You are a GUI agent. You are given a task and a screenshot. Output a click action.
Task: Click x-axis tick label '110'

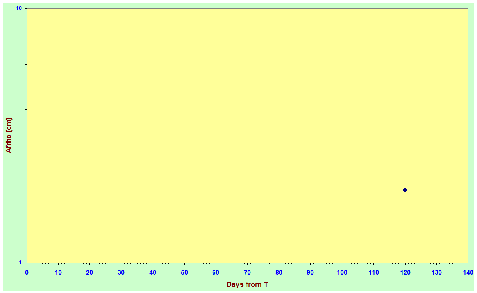tap(373, 272)
